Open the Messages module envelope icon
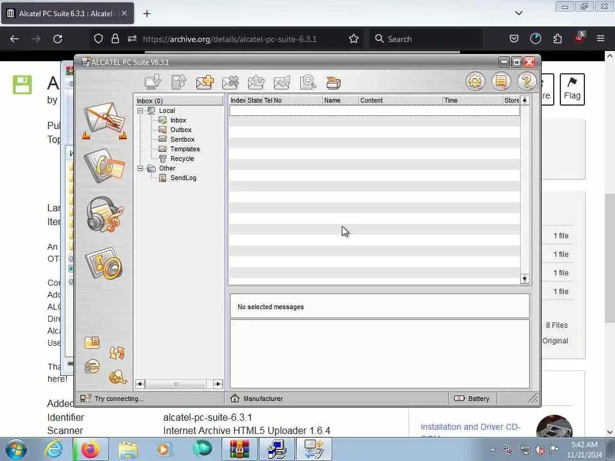Viewport: 615px width, 461px height. pyautogui.click(x=105, y=120)
